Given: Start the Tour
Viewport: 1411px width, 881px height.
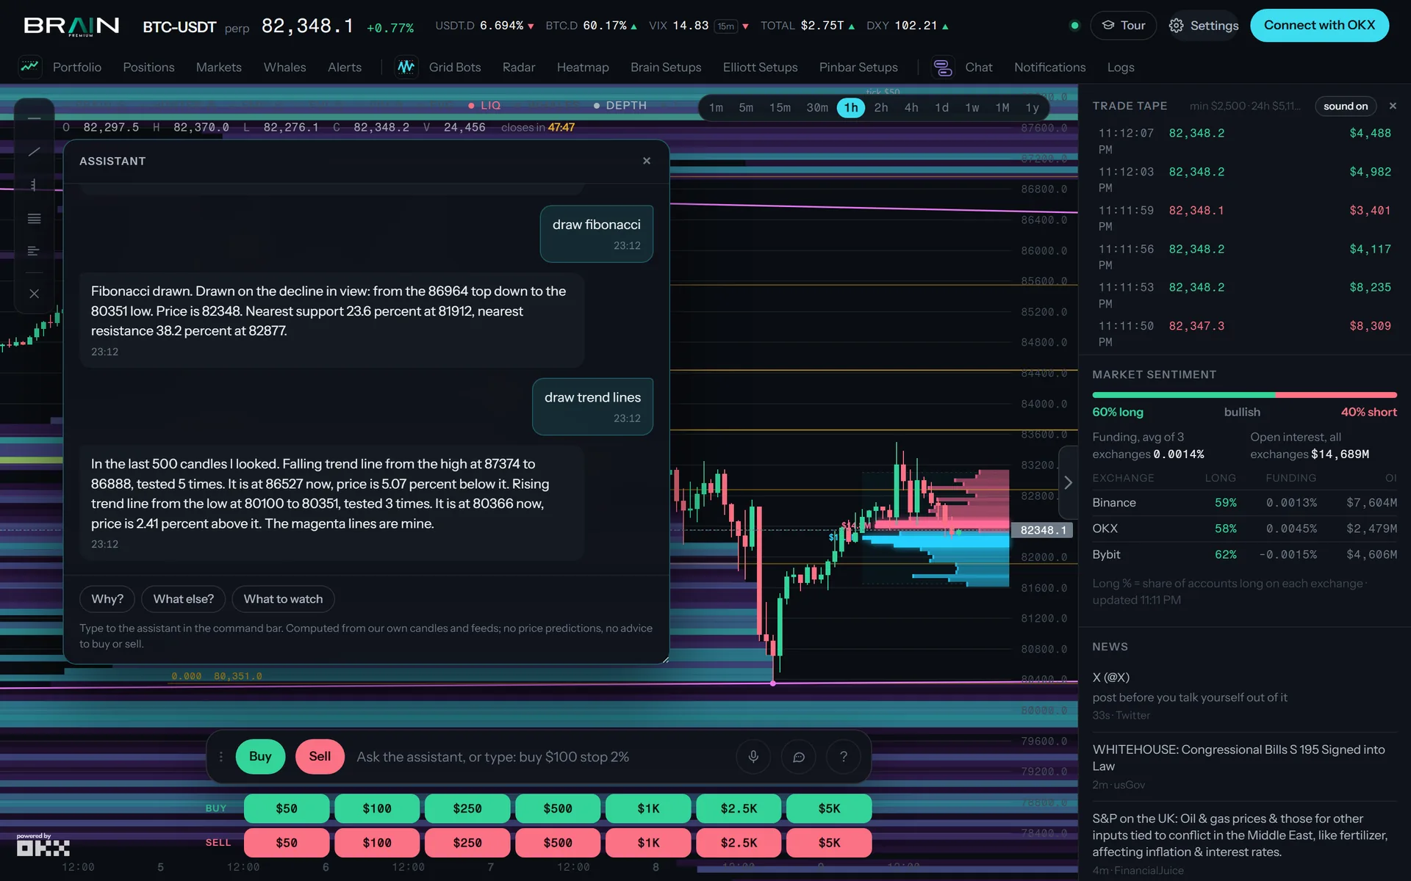Looking at the screenshot, I should [x=1123, y=25].
